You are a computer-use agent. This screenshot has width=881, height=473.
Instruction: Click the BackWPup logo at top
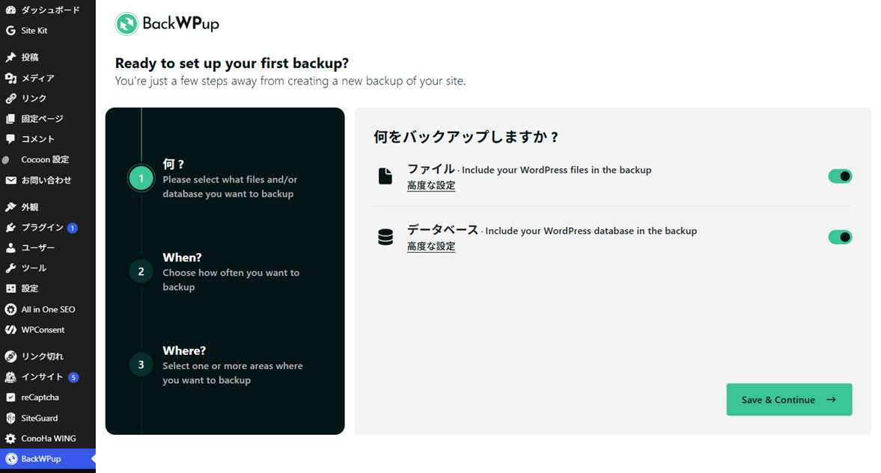tap(167, 24)
